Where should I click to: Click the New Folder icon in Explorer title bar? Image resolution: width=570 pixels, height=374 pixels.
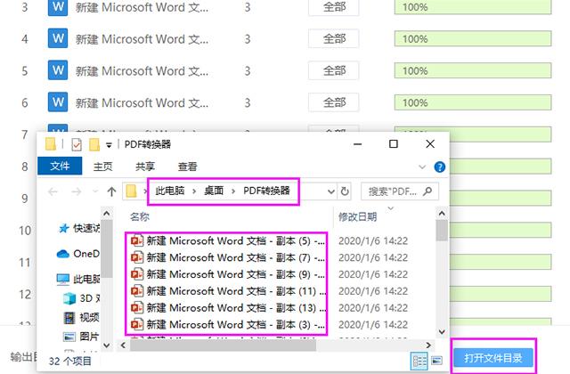click(x=94, y=144)
